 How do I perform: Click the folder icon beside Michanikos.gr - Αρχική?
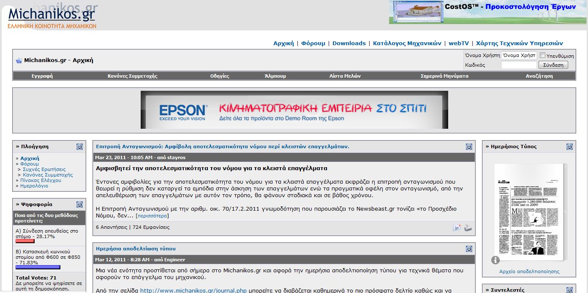pos(19,60)
